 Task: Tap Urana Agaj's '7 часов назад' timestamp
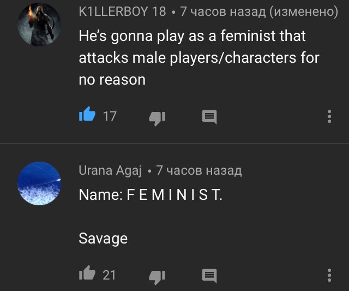198,170
